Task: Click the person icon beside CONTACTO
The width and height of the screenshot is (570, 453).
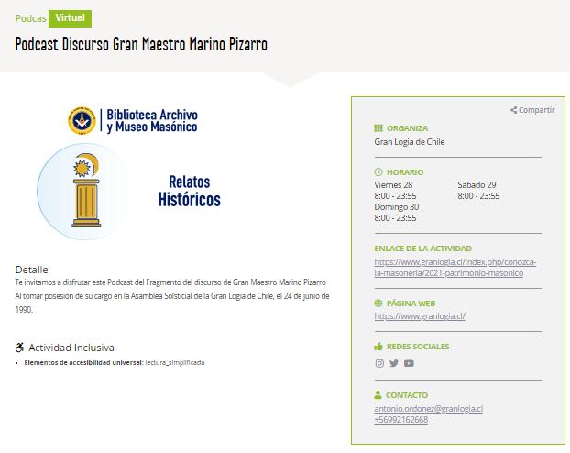Action: click(x=378, y=394)
